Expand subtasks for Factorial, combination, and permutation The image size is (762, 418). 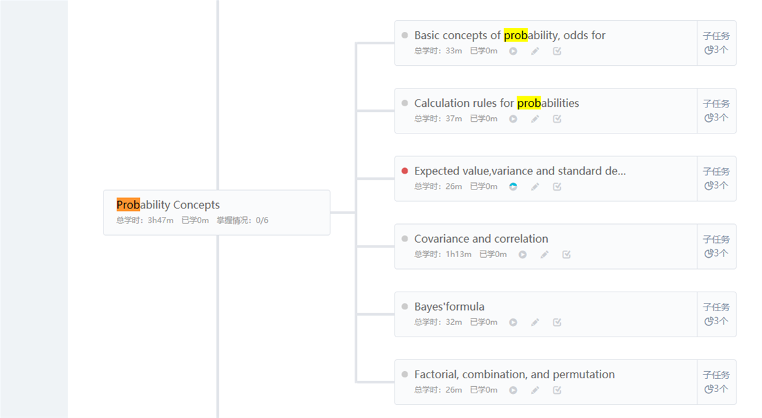[x=716, y=382]
